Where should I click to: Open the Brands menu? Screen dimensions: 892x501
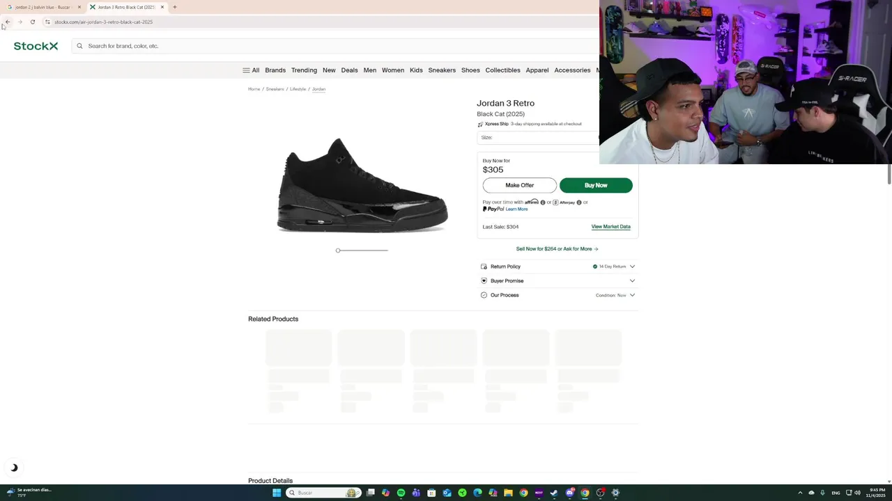pyautogui.click(x=275, y=70)
